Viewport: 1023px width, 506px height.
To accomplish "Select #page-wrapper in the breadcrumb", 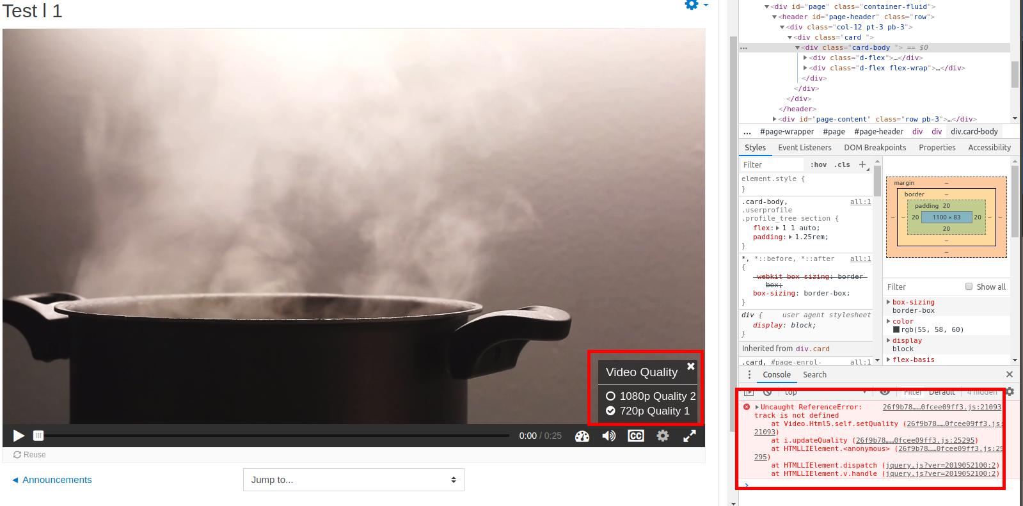I will [x=787, y=132].
